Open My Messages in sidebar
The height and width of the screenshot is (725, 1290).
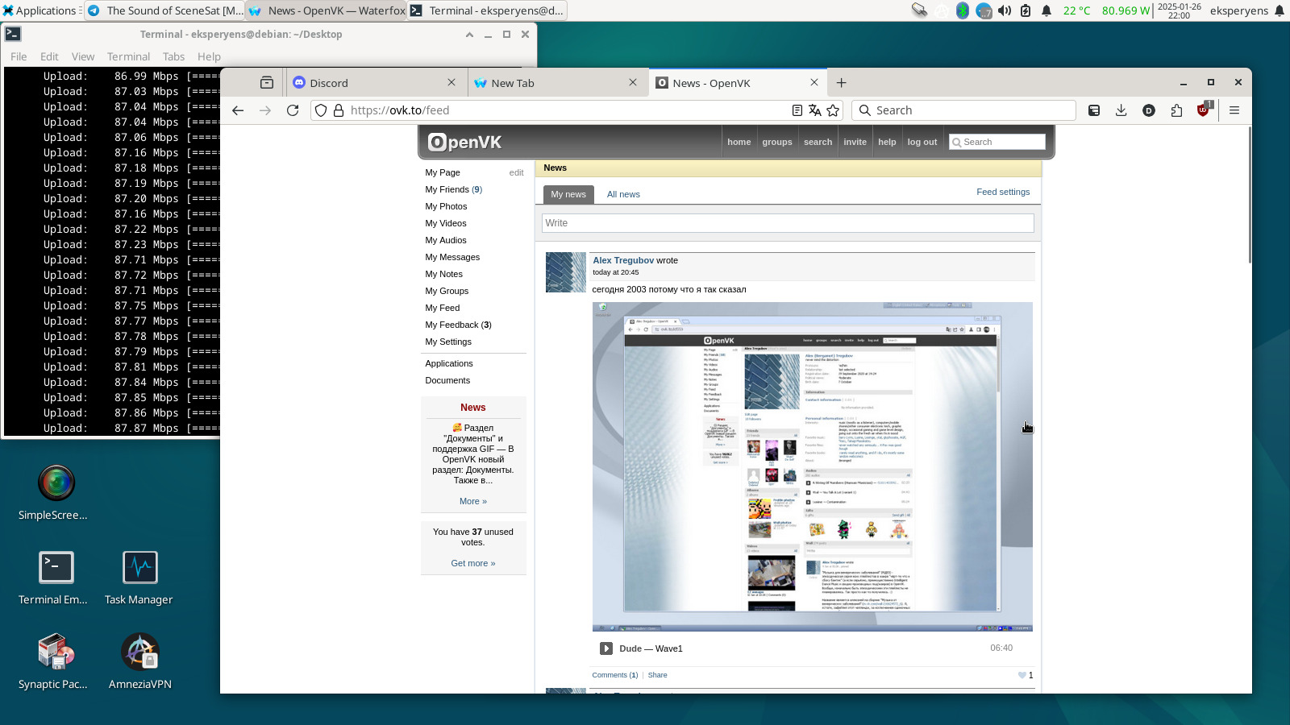coord(452,257)
